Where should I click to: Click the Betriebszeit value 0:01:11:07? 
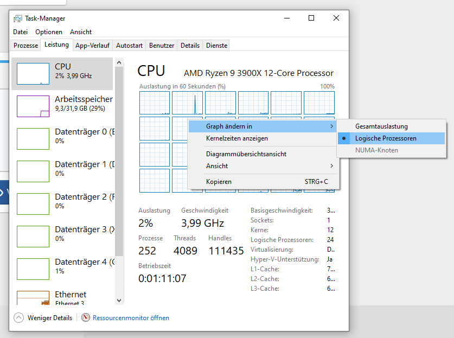162,278
